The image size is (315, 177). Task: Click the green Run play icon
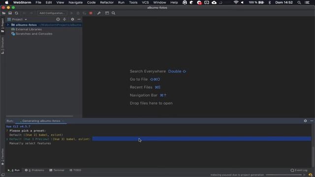[x=72, y=13]
